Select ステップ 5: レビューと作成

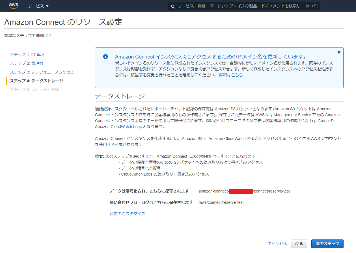(34, 90)
